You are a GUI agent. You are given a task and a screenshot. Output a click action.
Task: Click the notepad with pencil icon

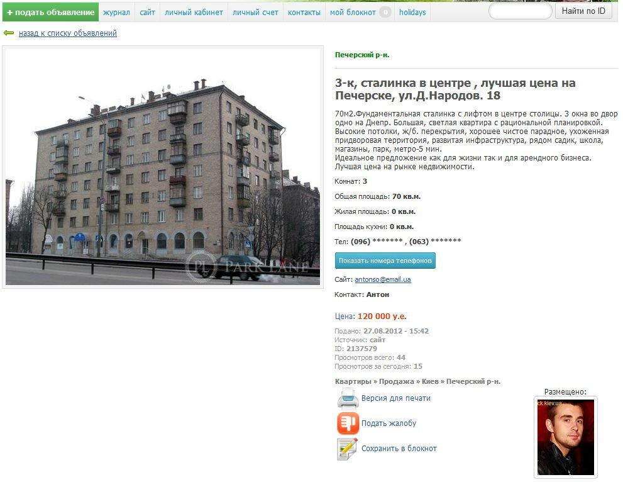[x=347, y=449]
